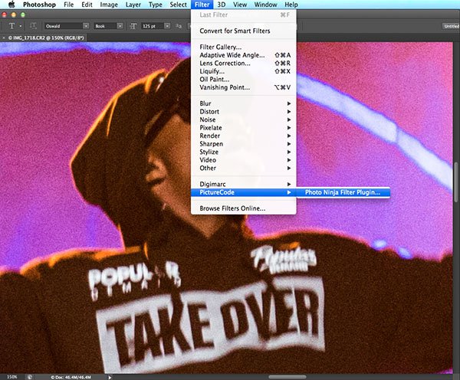
Task: Open the Layer menu
Action: pos(133,5)
